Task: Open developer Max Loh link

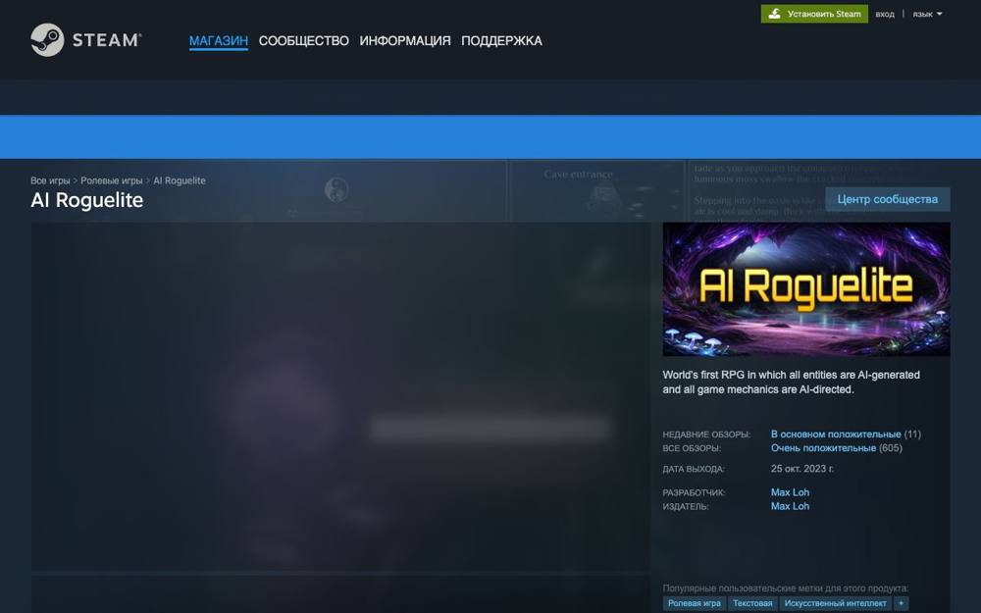Action: pyautogui.click(x=790, y=492)
